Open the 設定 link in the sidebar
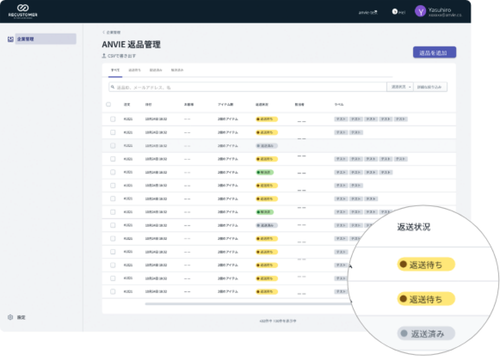The height and width of the screenshot is (356, 500). point(21,318)
